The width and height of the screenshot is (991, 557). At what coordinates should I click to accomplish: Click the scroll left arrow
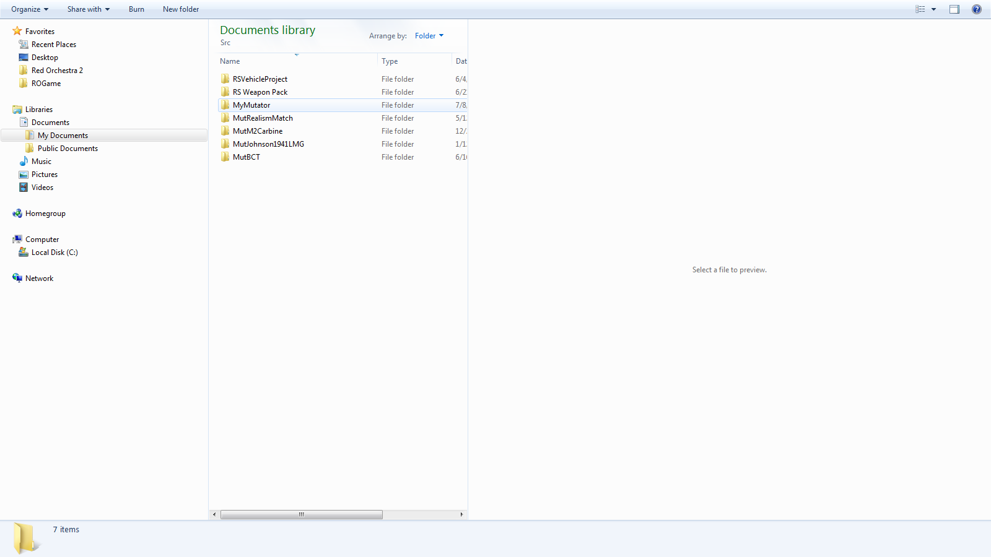(x=214, y=514)
